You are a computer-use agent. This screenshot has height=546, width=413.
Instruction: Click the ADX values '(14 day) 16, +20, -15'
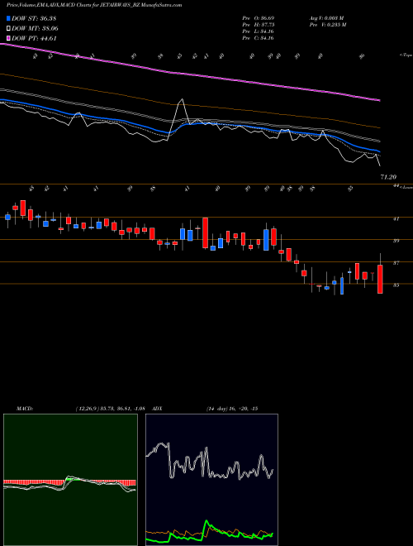(x=231, y=409)
